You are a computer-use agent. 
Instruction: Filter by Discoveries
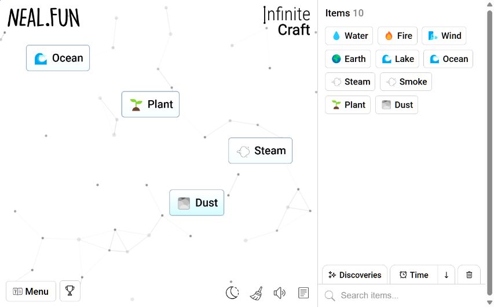point(355,275)
